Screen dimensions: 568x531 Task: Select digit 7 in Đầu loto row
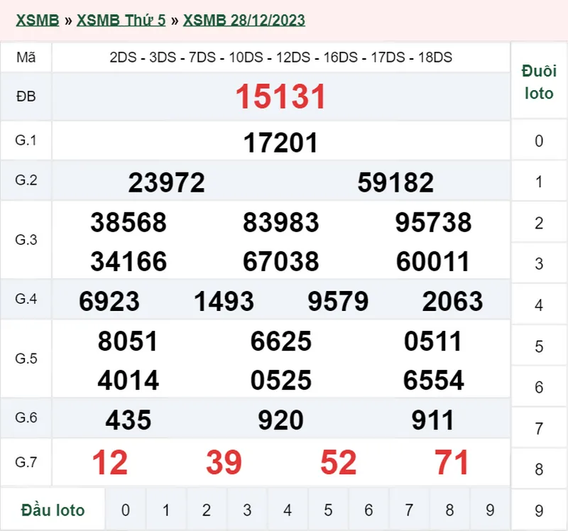click(409, 510)
